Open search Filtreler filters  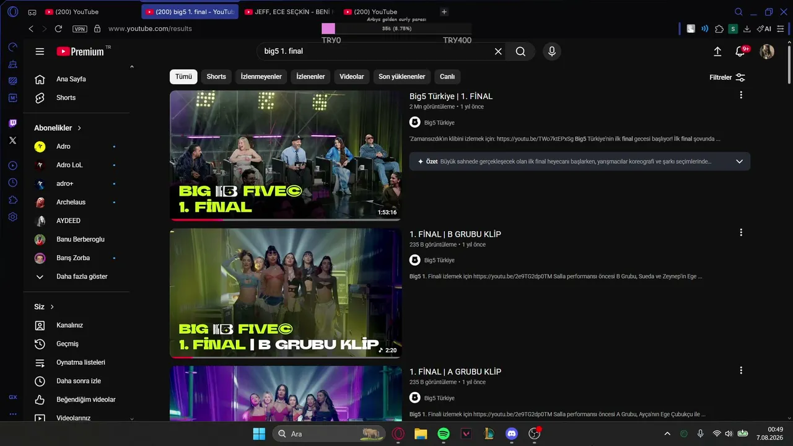[727, 77]
